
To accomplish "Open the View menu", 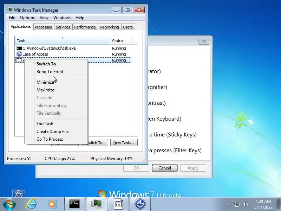I will 44,18.
